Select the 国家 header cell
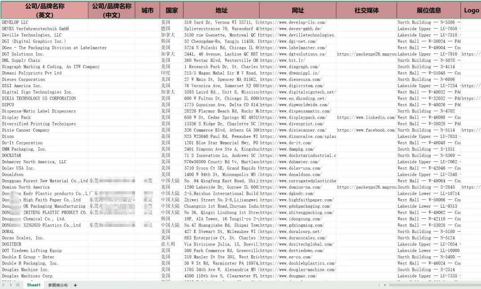The image size is (481, 289). (171, 10)
